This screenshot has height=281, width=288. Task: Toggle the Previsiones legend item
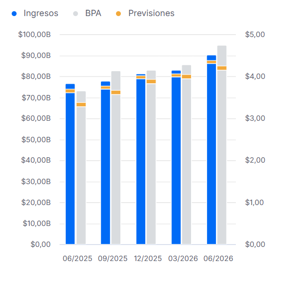tap(145, 14)
